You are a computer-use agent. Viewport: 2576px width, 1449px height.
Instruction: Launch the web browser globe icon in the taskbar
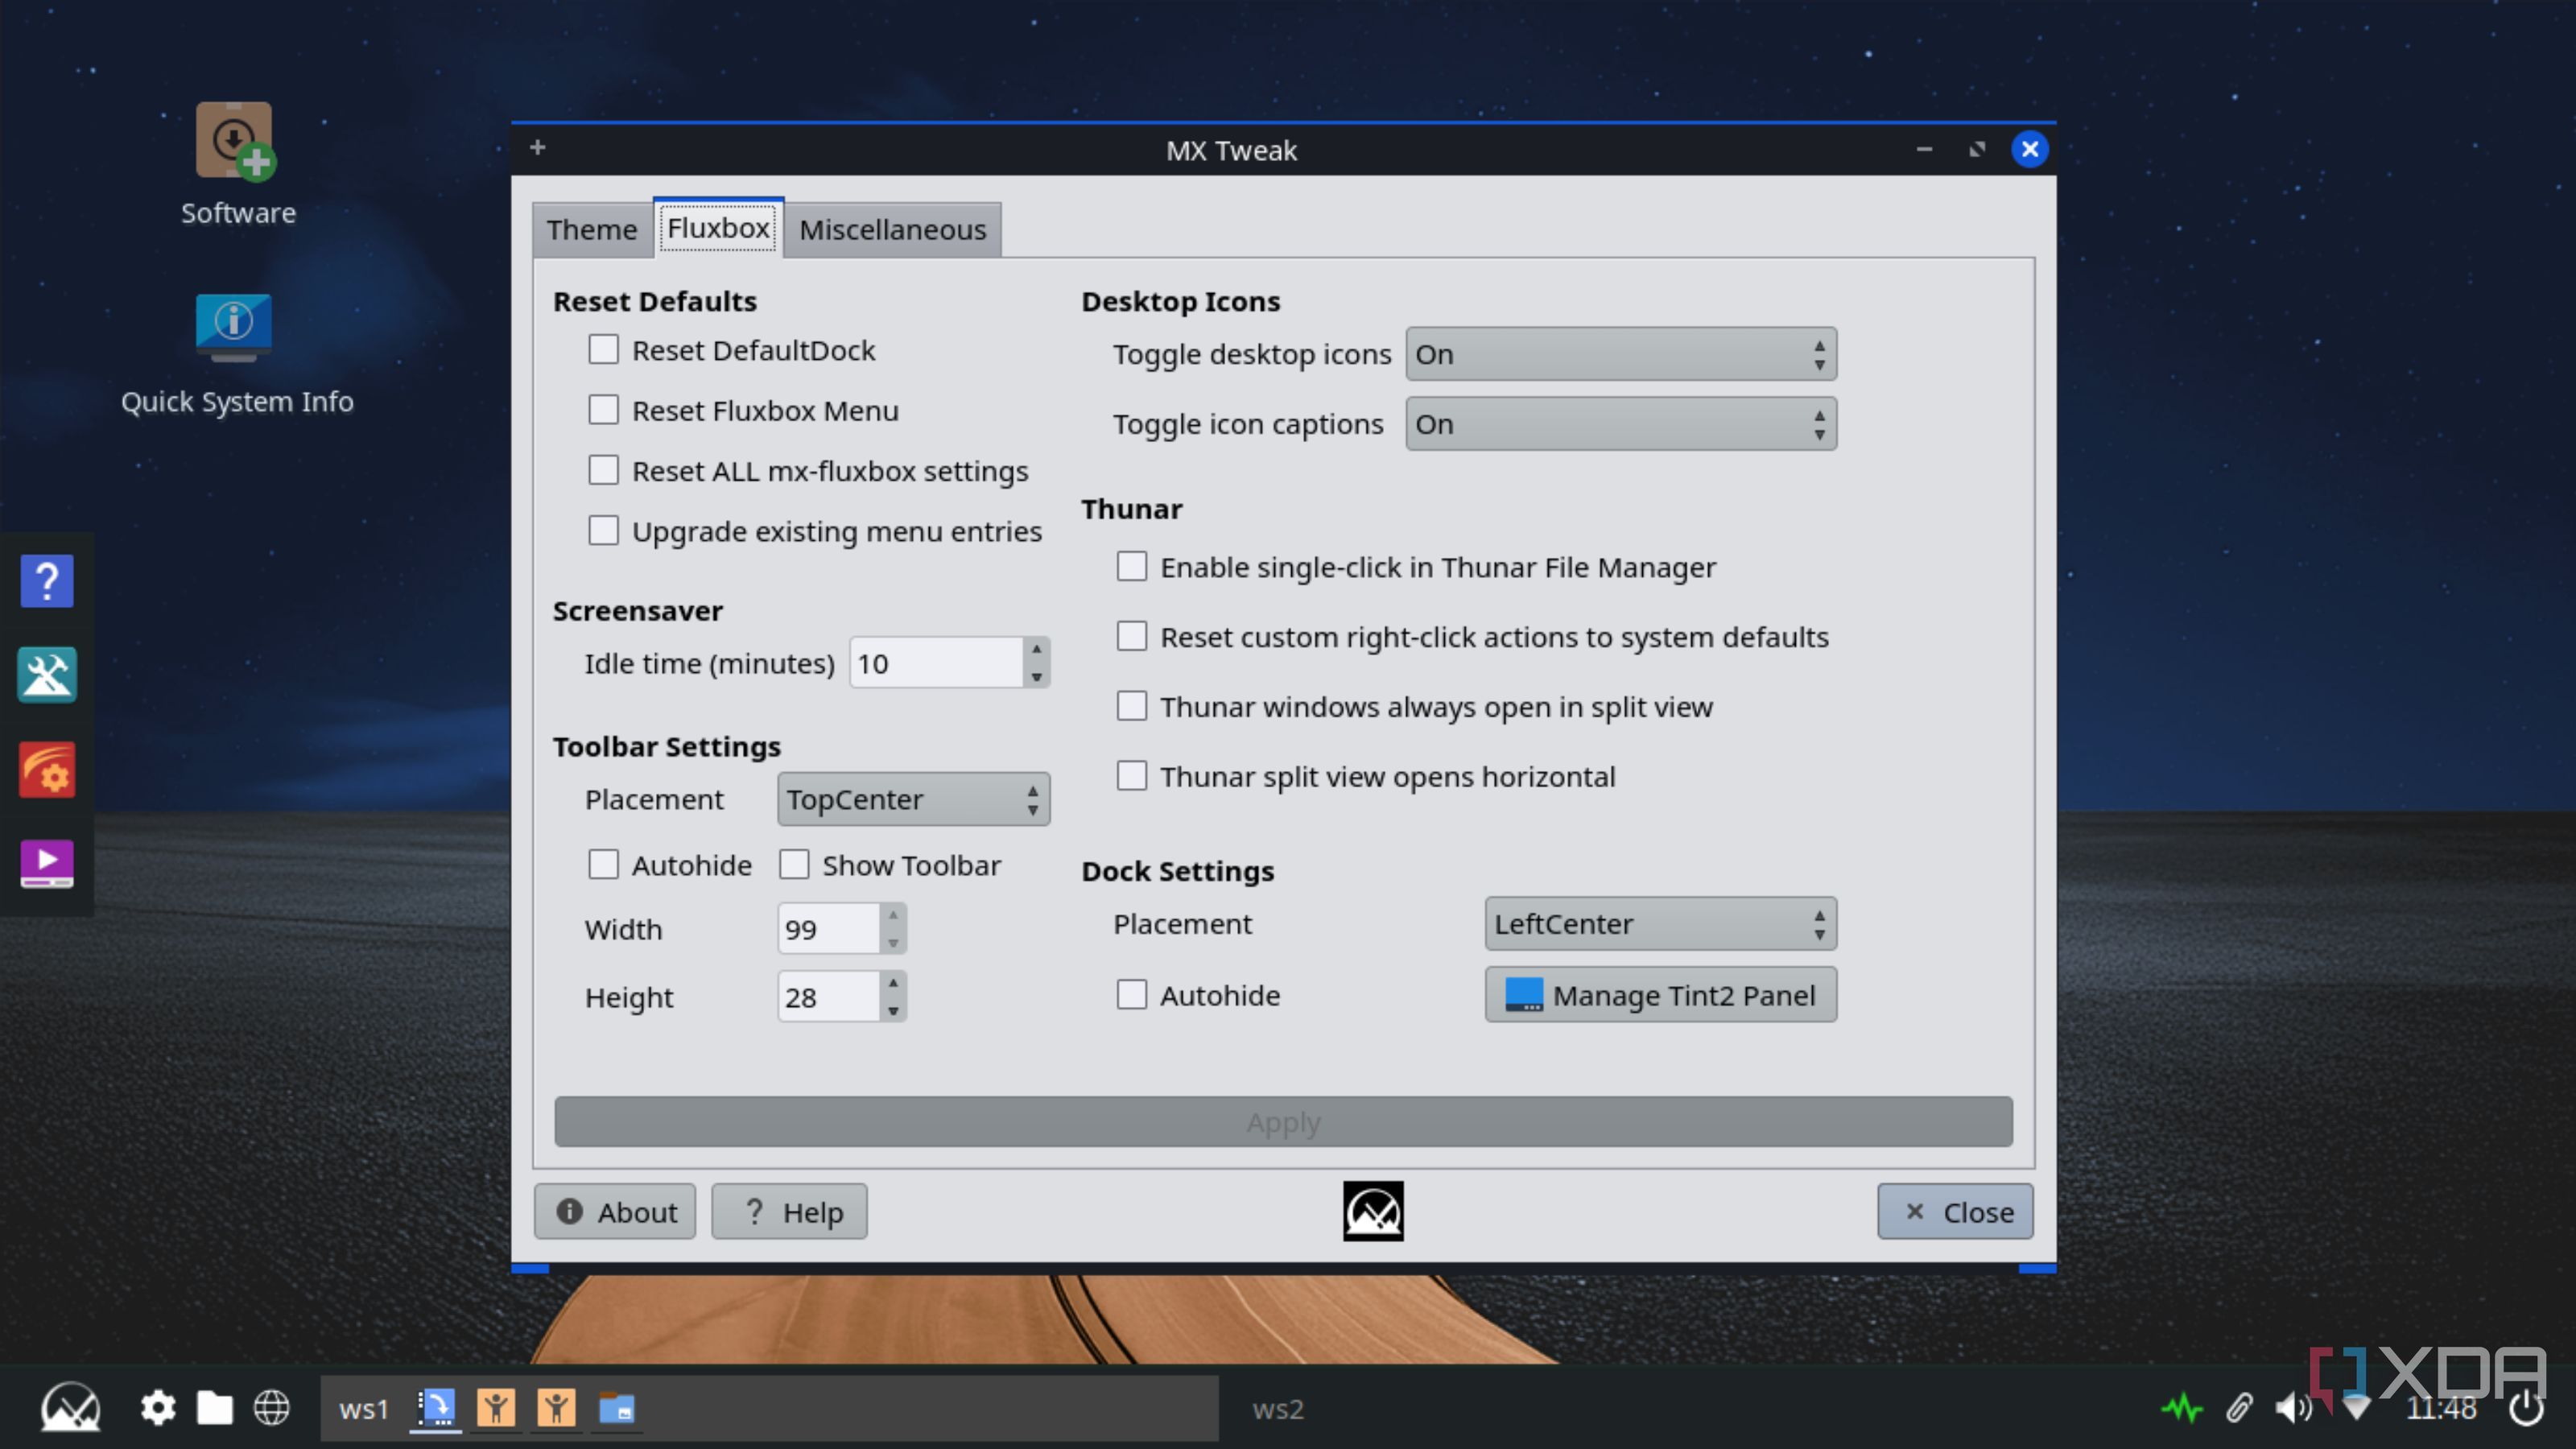pyautogui.click(x=271, y=1408)
